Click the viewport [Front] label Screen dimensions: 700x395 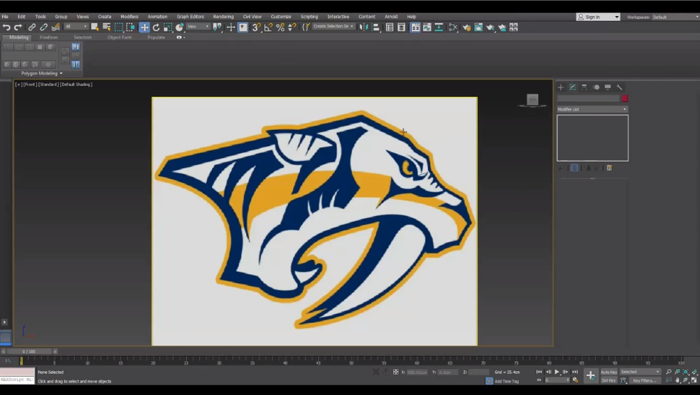30,85
